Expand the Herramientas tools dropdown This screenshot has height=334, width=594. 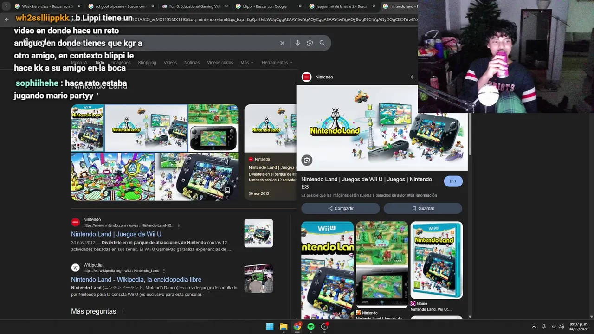(x=277, y=63)
